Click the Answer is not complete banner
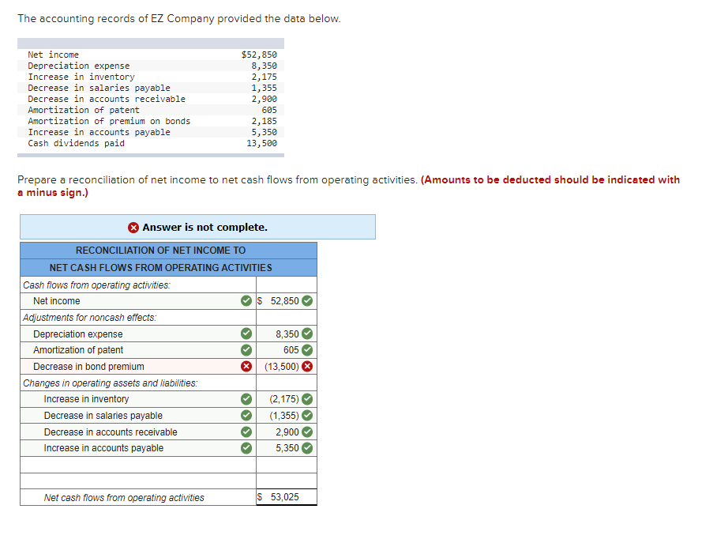This screenshot has width=728, height=558. pos(197,227)
